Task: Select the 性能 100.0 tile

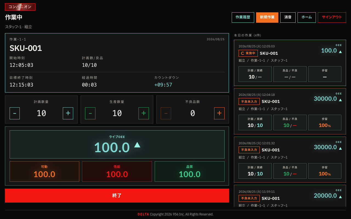Action: coord(117,171)
